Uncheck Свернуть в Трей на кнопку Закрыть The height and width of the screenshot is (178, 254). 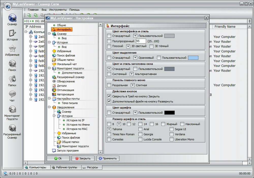click(x=109, y=96)
